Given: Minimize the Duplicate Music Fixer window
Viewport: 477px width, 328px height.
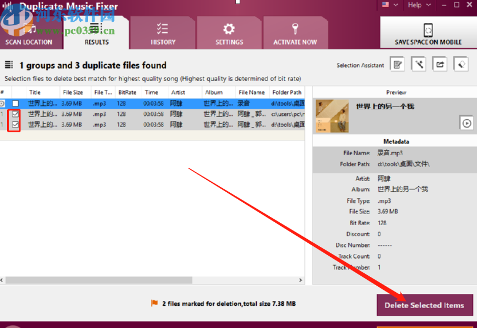Looking at the screenshot, I should point(444,5).
